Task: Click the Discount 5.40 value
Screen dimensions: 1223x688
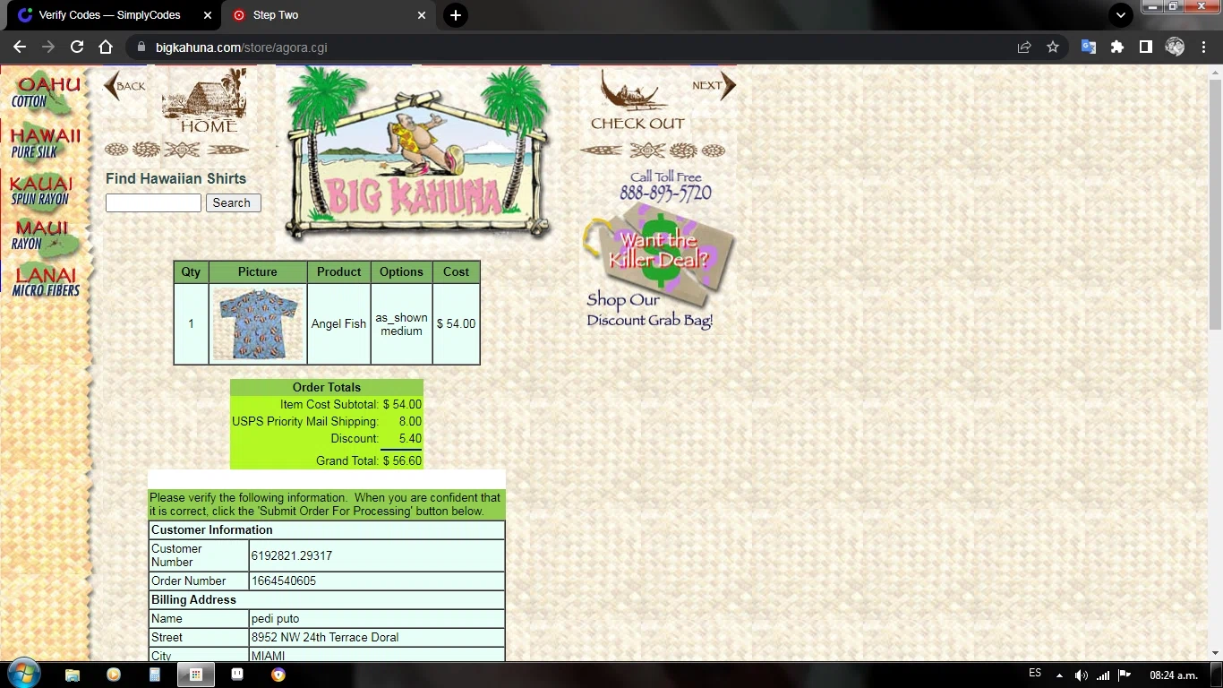Action: [x=410, y=439]
